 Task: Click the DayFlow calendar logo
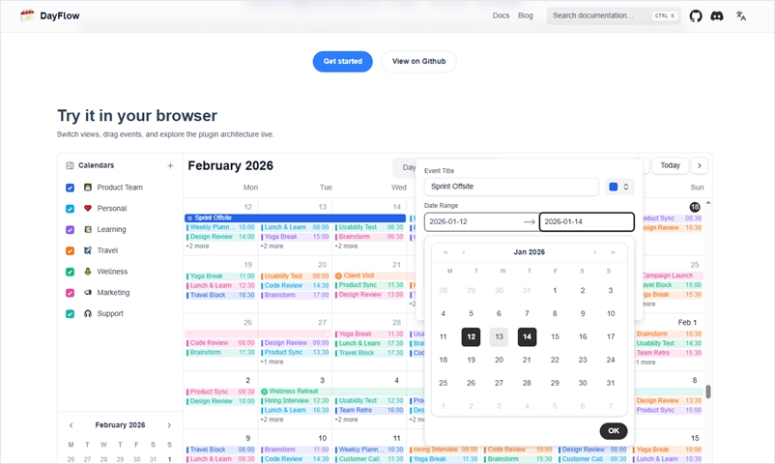pyautogui.click(x=27, y=15)
